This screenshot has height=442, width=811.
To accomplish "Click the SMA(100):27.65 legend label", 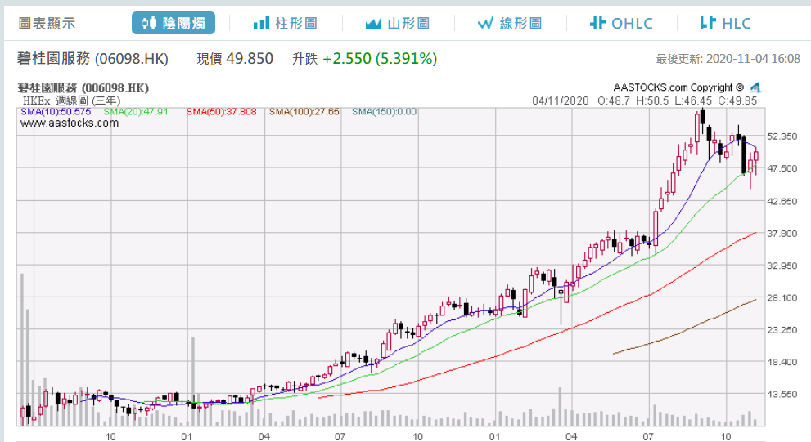I will pos(304,112).
